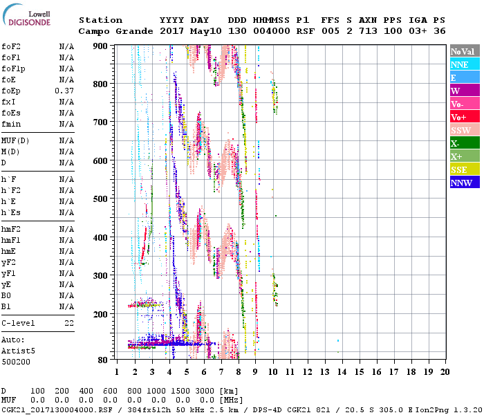Click the AXN value 713
The image size is (484, 415).
tap(368, 31)
